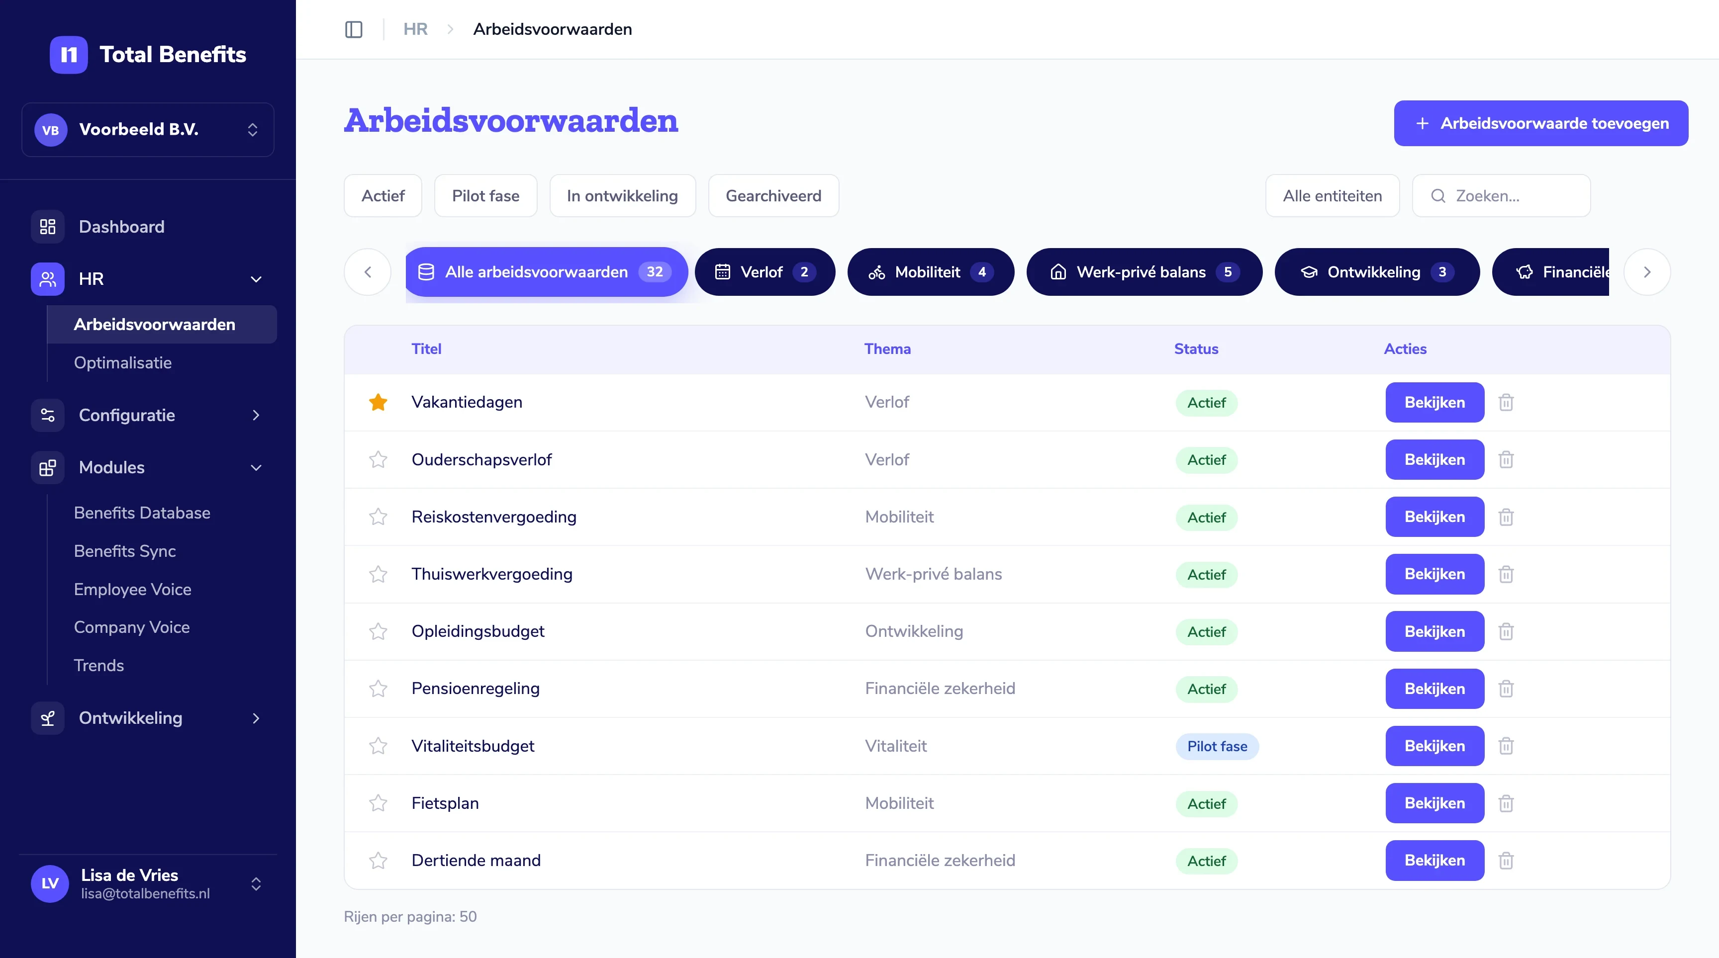Delete Opleidingsbudget using its trash icon
This screenshot has width=1719, height=958.
pyautogui.click(x=1506, y=631)
